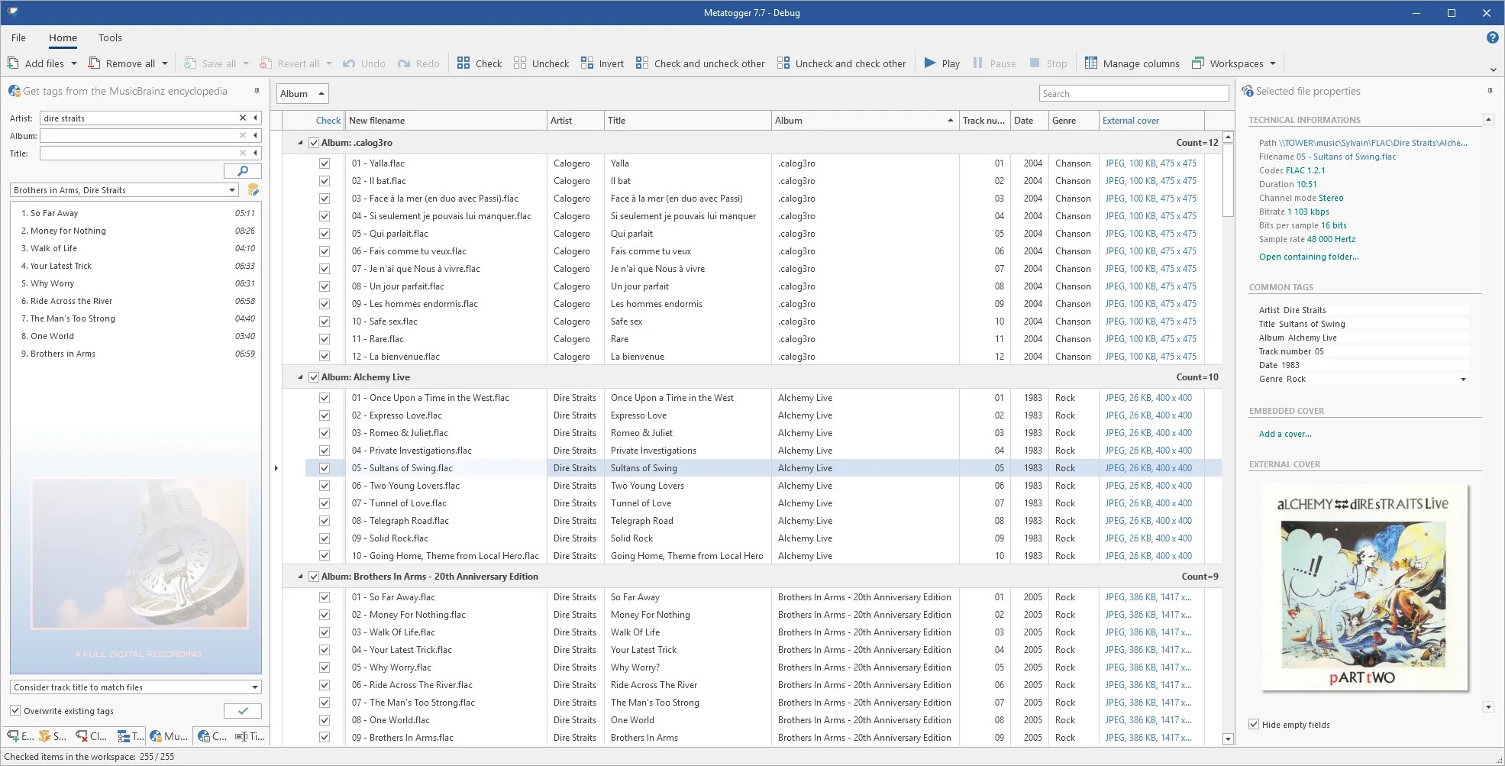Image resolution: width=1505 pixels, height=766 pixels.
Task: Click the Redo arrow icon
Action: pyautogui.click(x=405, y=63)
